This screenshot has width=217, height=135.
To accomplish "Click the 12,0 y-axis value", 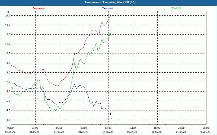I will [8, 35].
